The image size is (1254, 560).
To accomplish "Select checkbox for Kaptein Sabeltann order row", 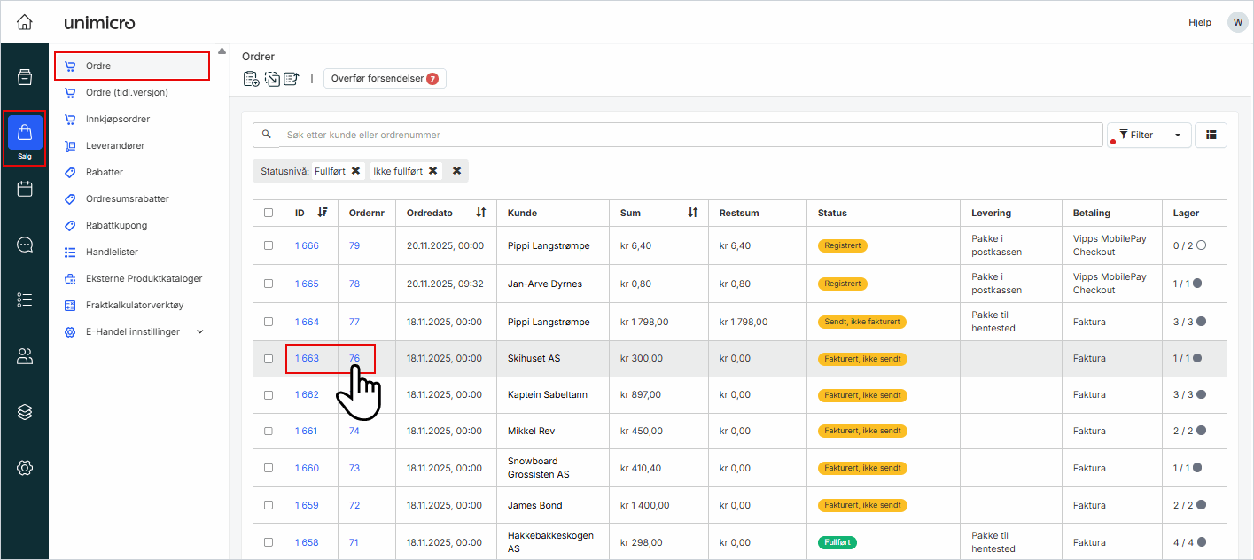I will click(269, 395).
